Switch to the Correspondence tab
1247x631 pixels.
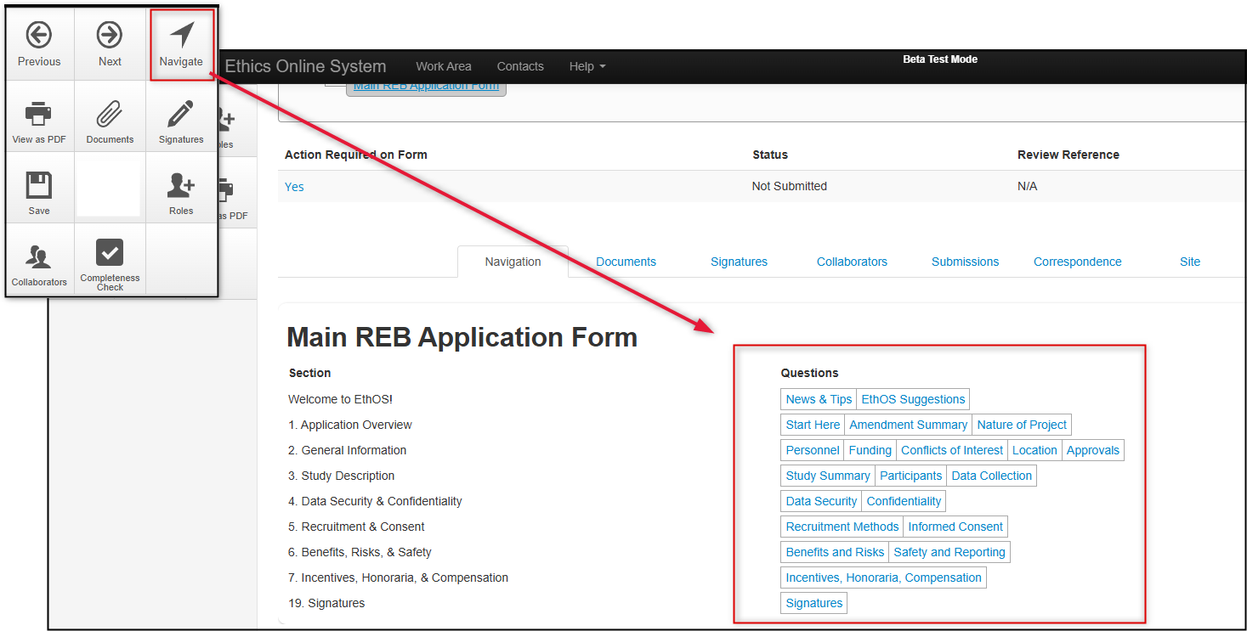tap(1077, 262)
